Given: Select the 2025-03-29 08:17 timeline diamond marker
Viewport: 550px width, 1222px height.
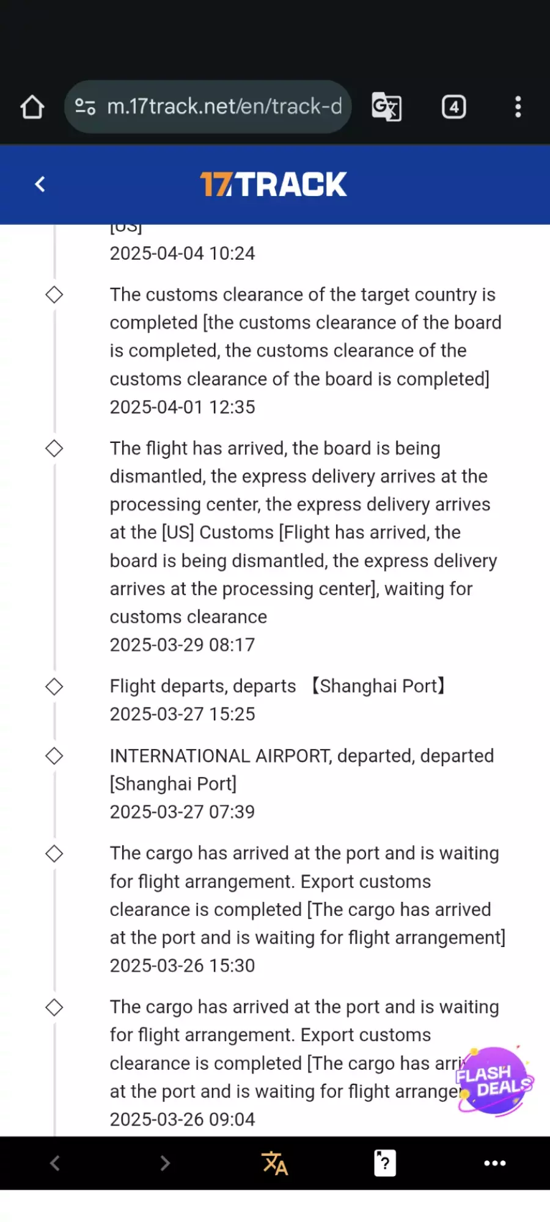Looking at the screenshot, I should point(54,448).
